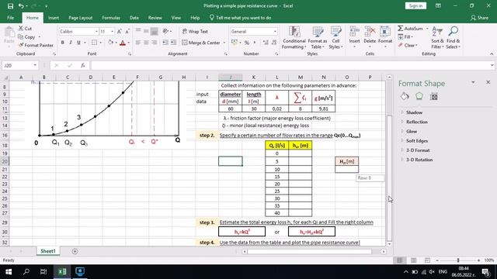Activate Format Painter
This screenshot has height=279, width=497.
tap(36, 45)
